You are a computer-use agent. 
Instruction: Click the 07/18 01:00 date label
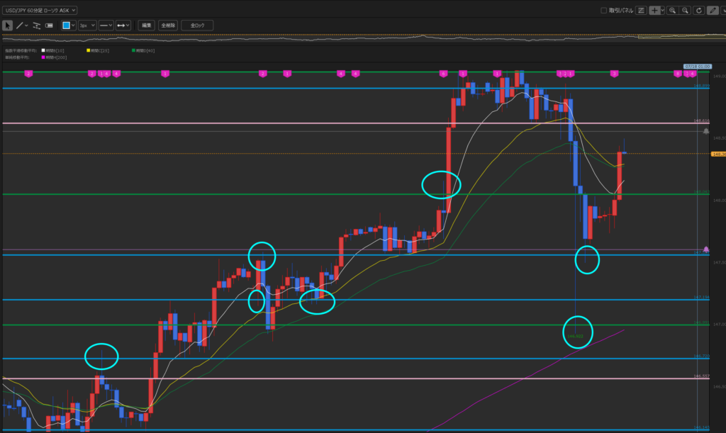pyautogui.click(x=698, y=67)
